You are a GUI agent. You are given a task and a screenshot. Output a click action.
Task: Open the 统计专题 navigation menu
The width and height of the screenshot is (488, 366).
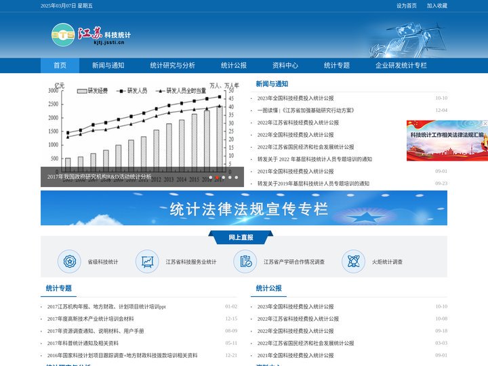(x=337, y=65)
